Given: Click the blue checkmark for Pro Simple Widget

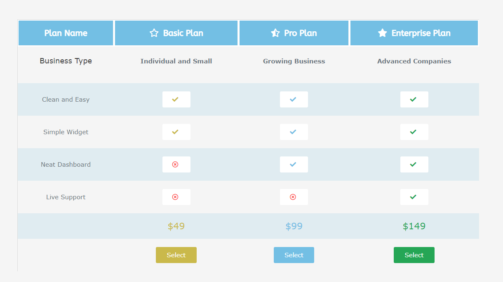Looking at the screenshot, I should point(293,132).
